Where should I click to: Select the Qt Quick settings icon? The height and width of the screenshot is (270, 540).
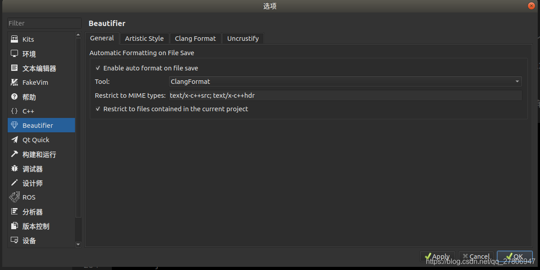pos(14,139)
